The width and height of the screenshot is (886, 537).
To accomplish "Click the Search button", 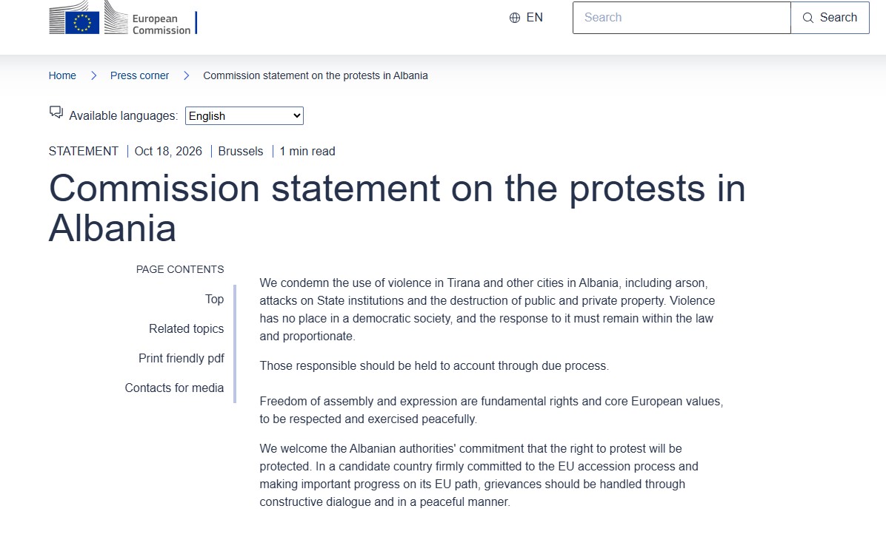I will tap(830, 18).
